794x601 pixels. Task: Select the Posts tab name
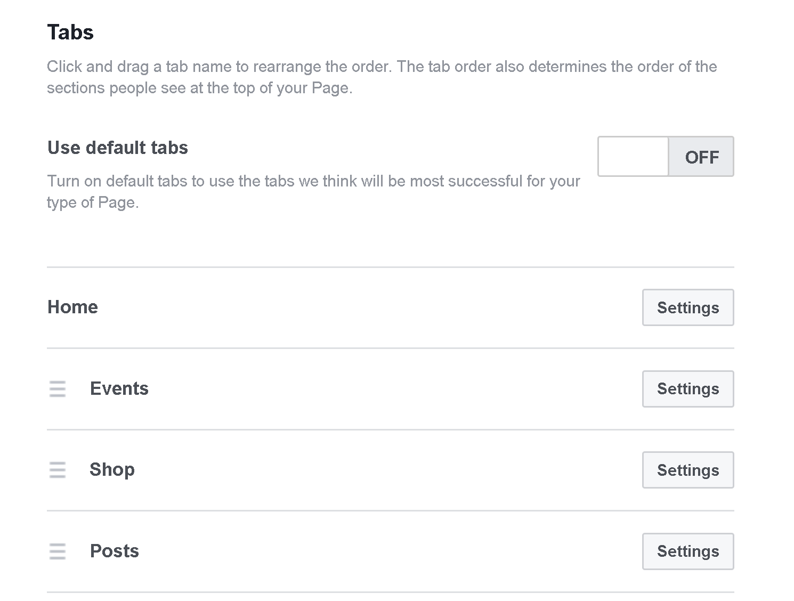(x=114, y=551)
